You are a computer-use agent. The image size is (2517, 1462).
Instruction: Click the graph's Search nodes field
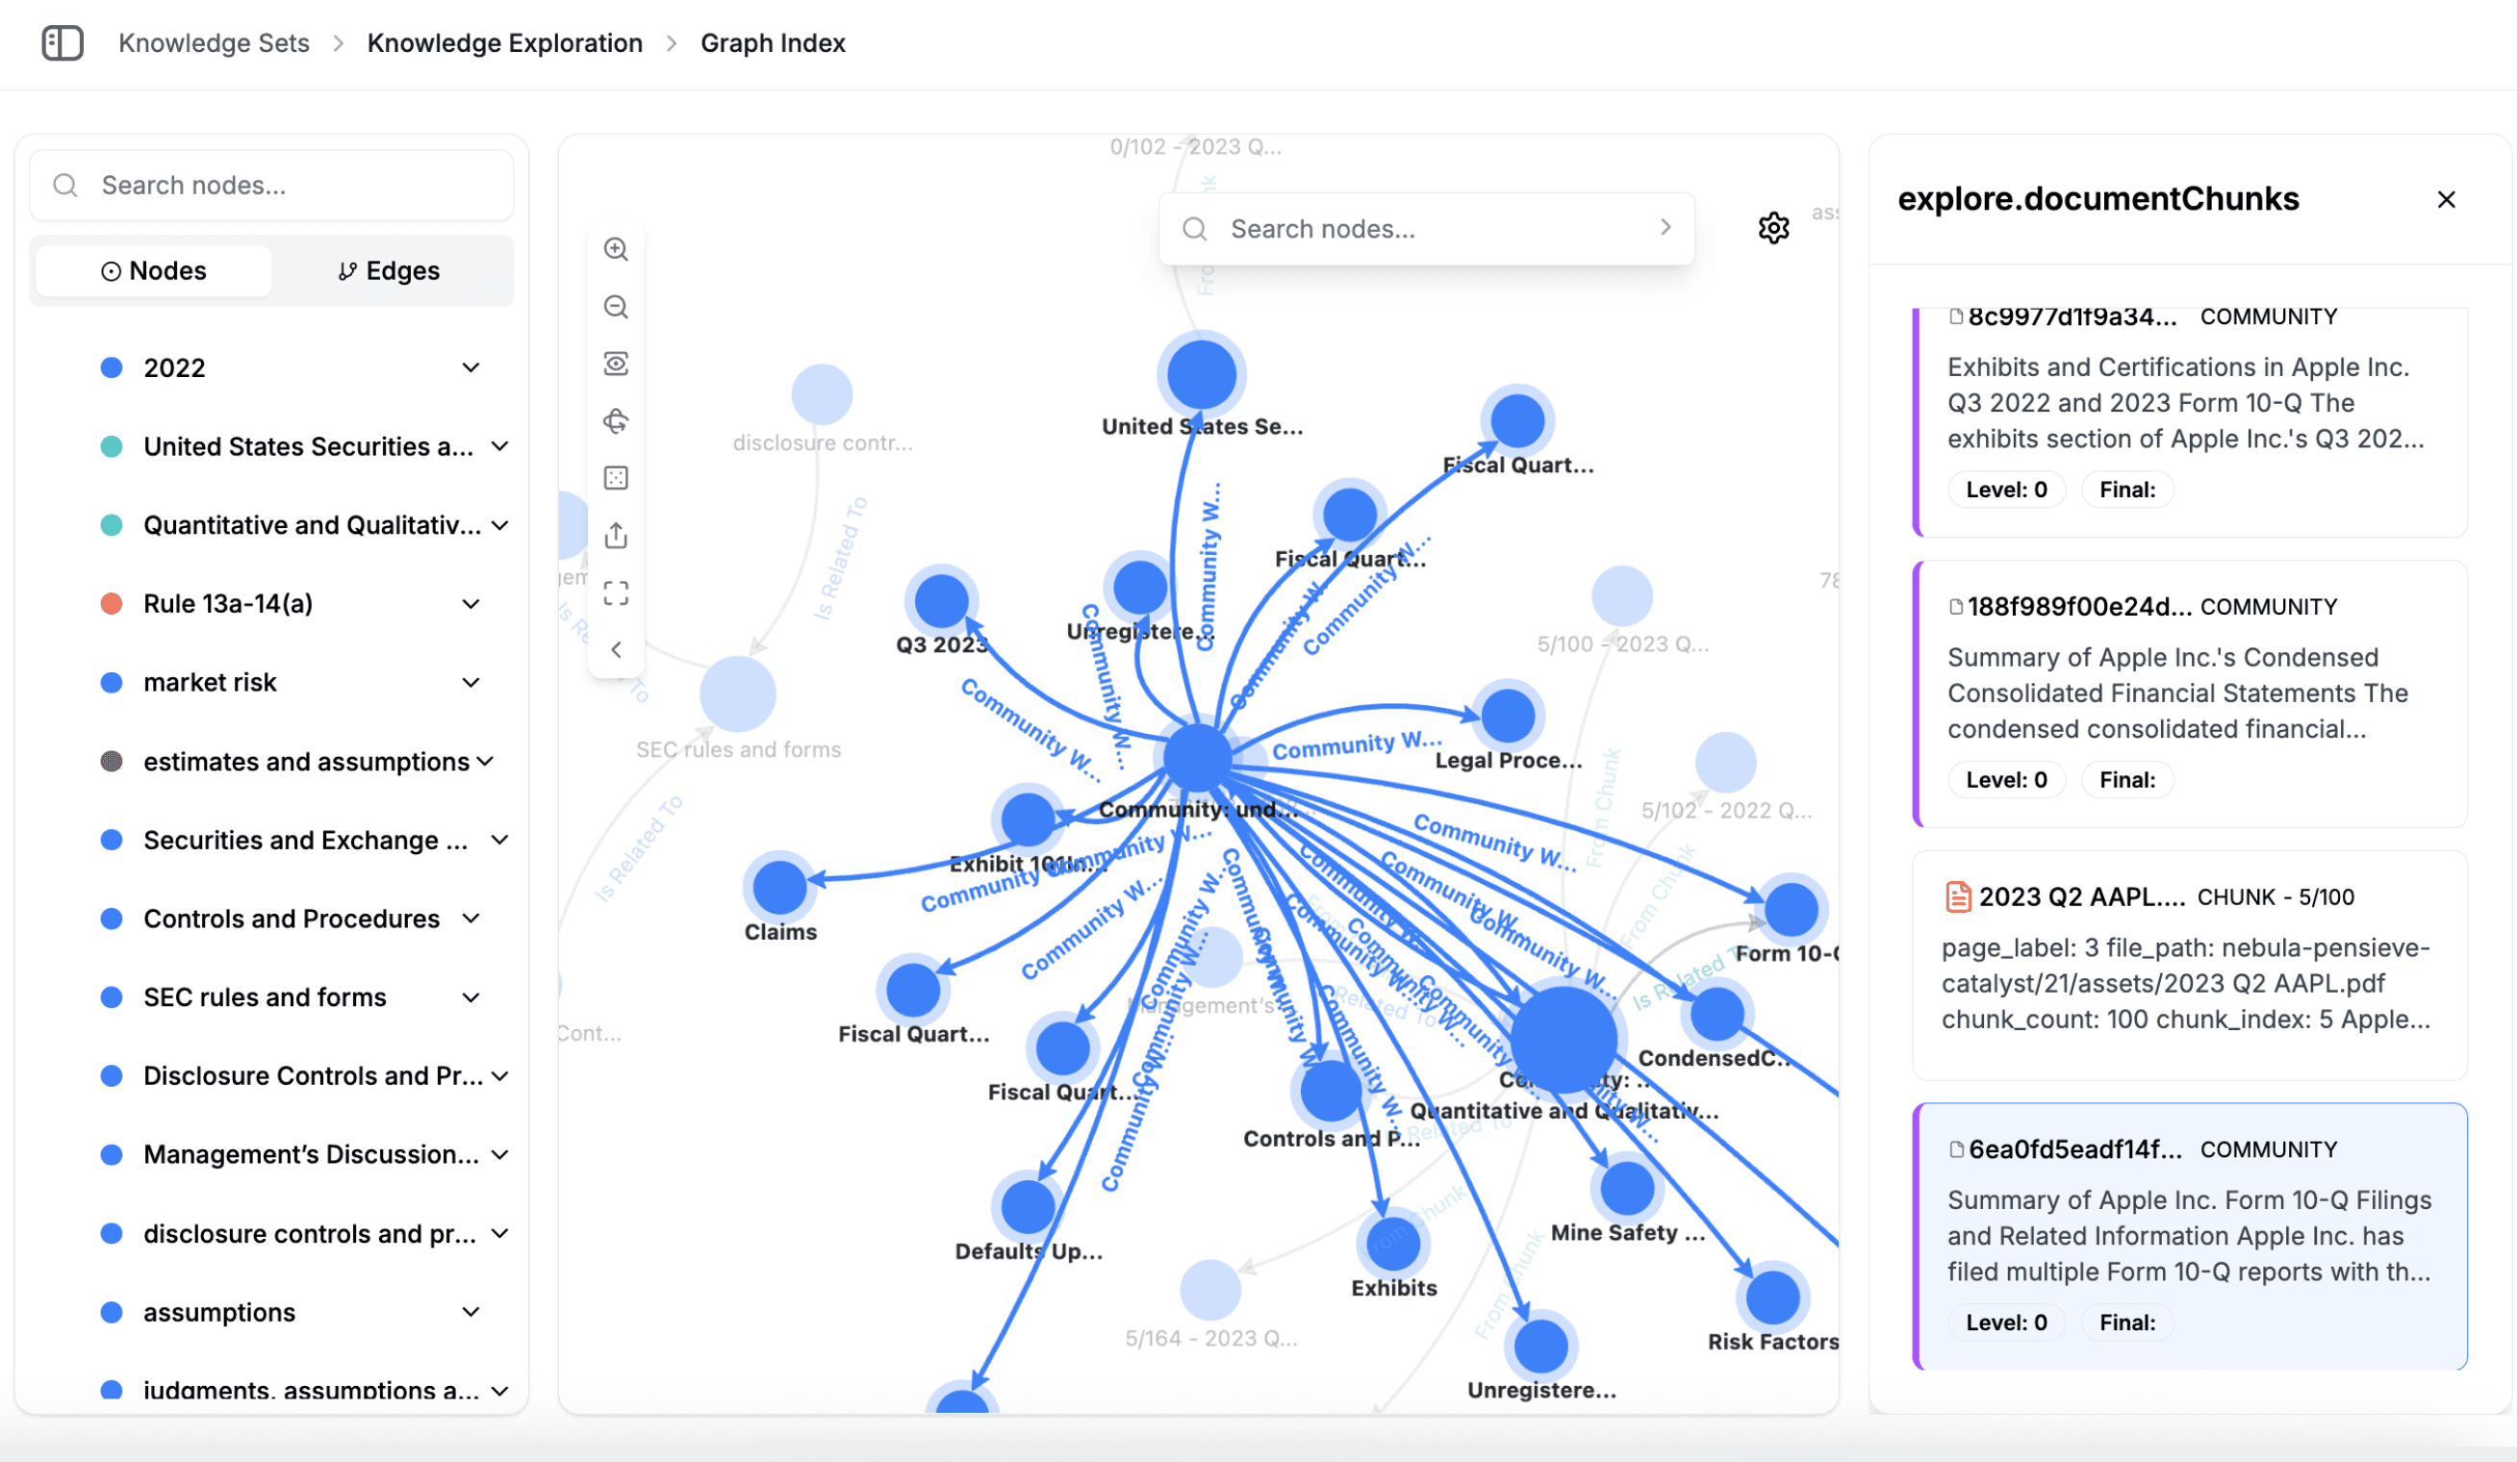1418,229
